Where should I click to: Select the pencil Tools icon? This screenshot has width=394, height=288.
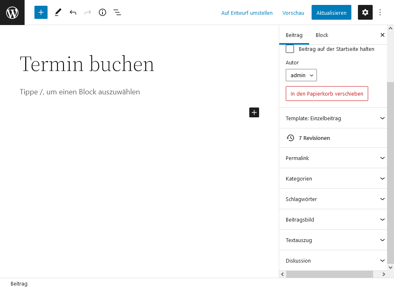tap(58, 12)
